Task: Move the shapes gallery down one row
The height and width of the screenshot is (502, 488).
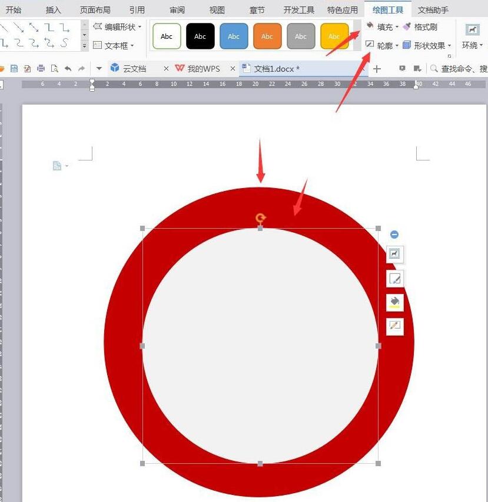Action: (x=84, y=35)
